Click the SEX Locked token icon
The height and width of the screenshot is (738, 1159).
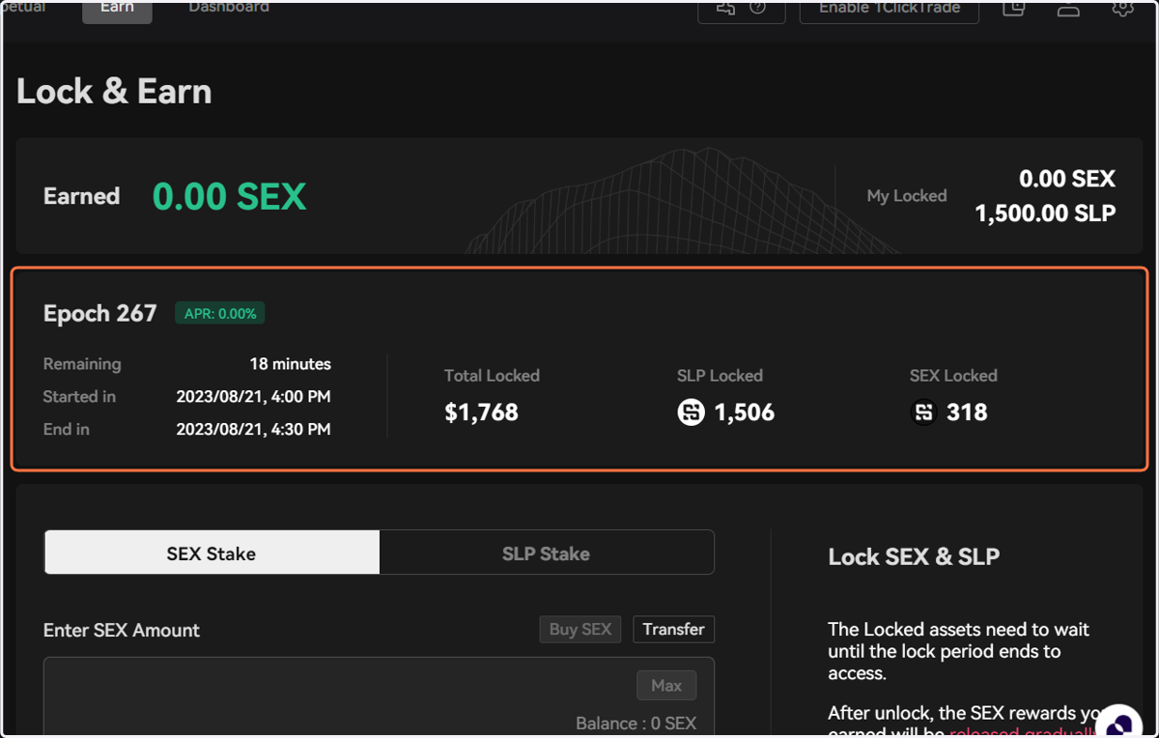[923, 412]
